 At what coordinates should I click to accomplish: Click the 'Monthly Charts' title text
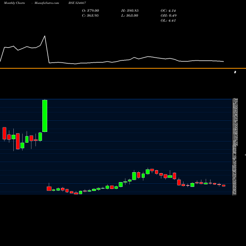(14, 3)
